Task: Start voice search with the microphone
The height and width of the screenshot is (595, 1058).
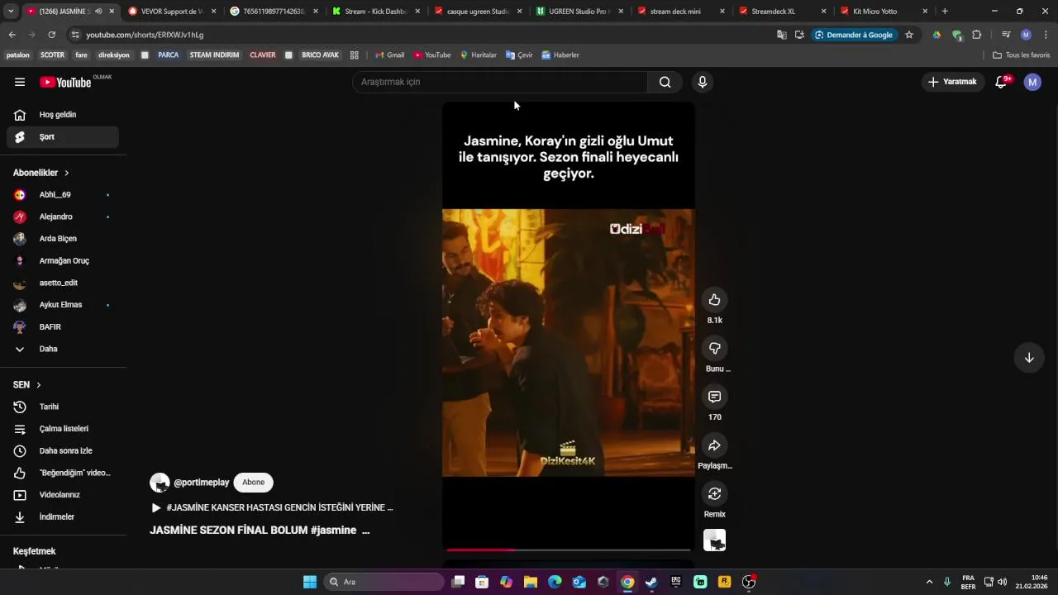Action: click(702, 82)
